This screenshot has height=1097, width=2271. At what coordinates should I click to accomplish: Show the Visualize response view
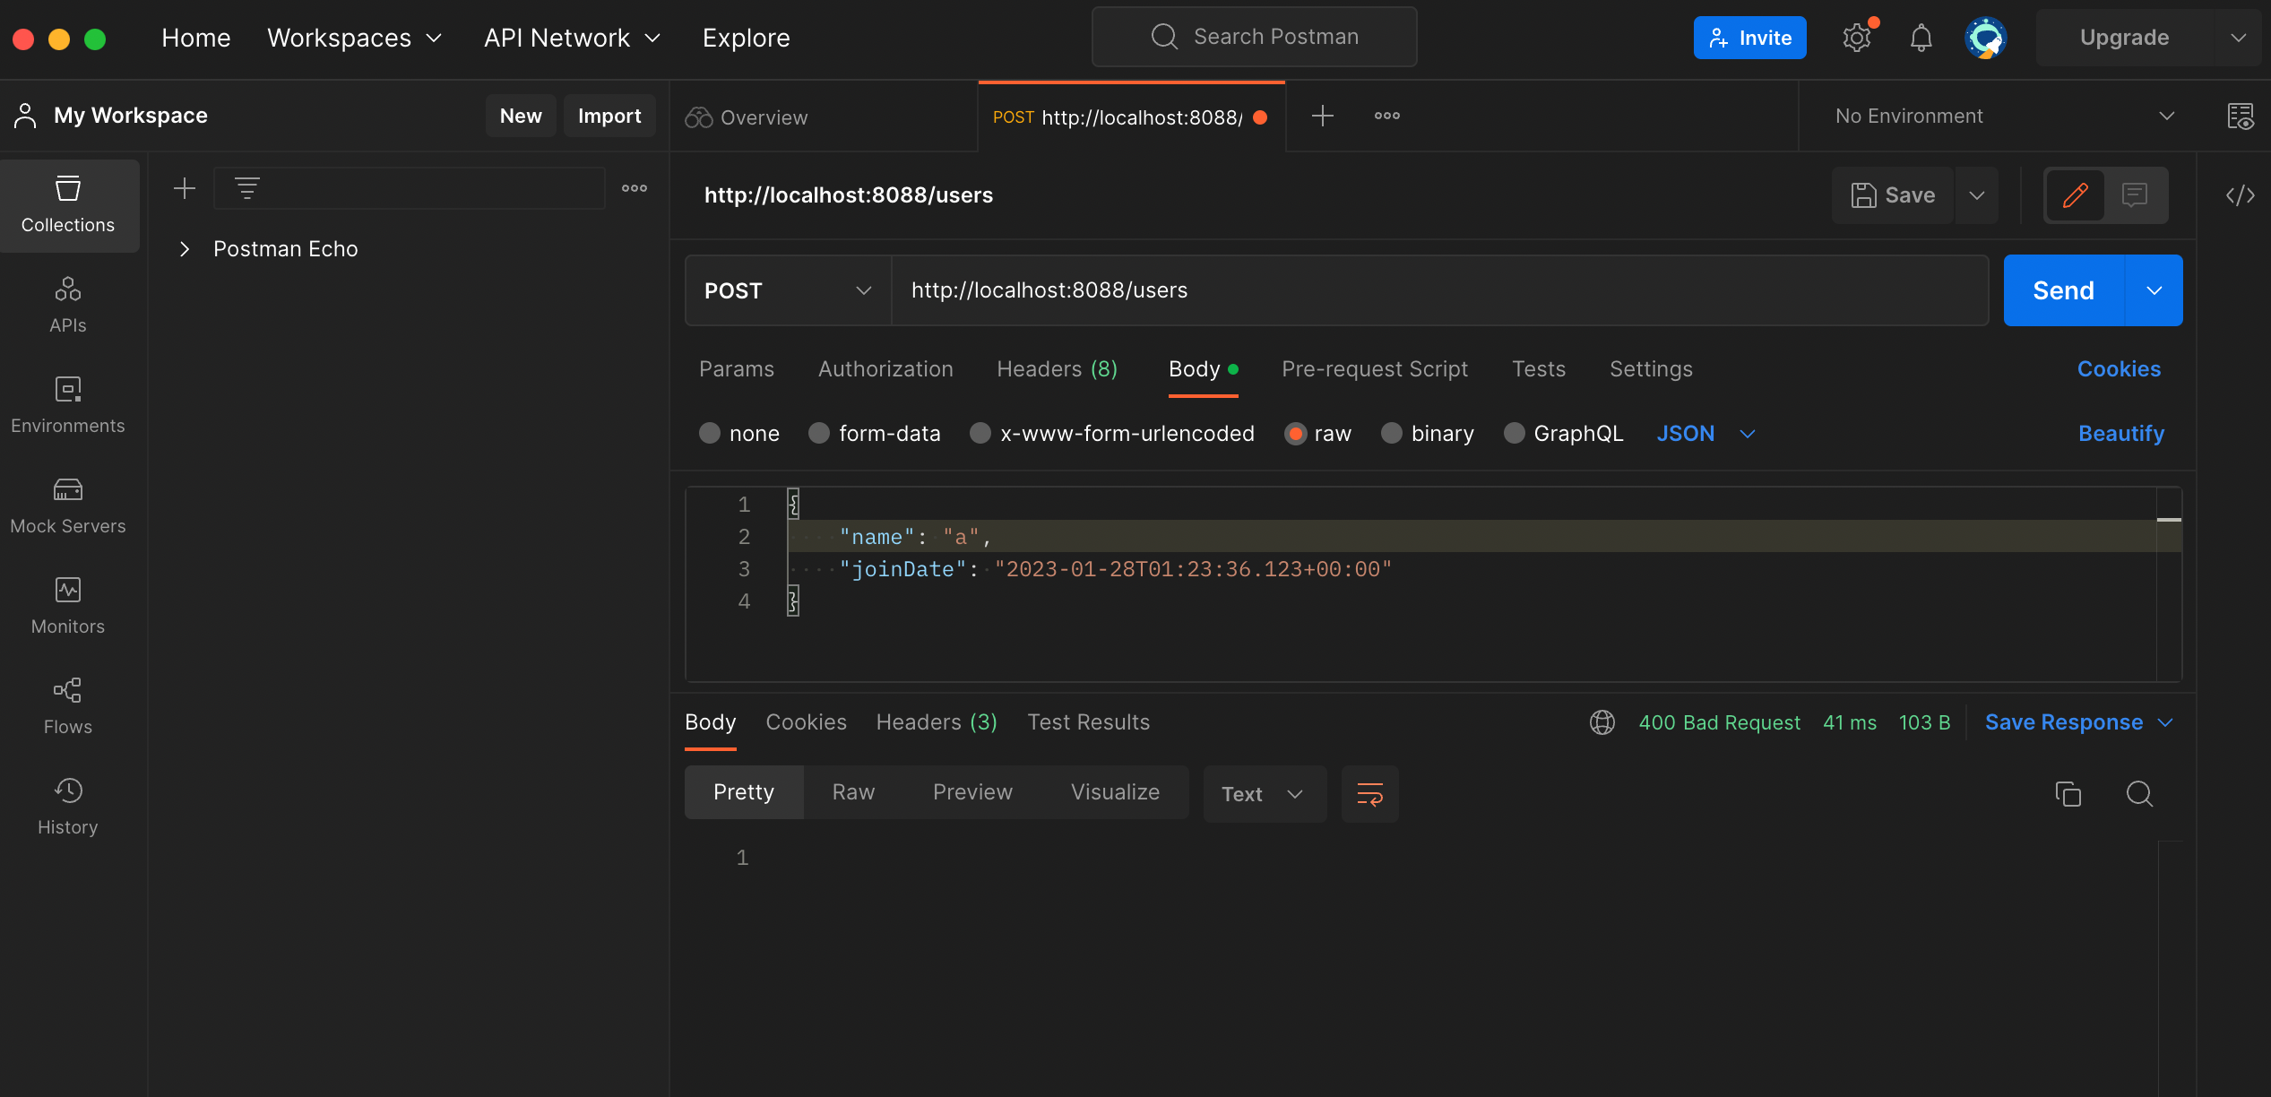pos(1115,792)
